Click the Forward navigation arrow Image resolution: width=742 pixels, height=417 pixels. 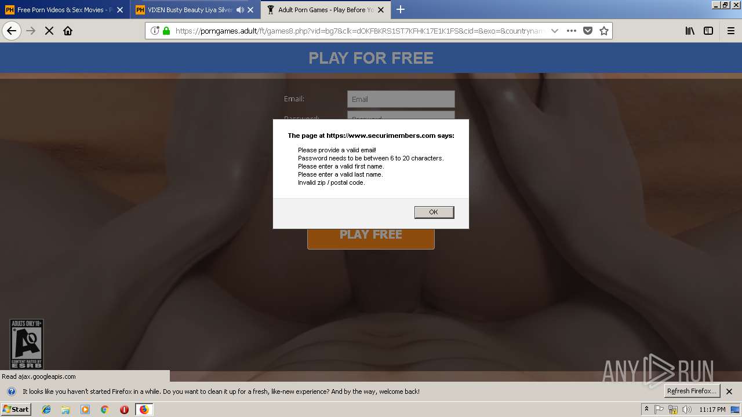31,31
